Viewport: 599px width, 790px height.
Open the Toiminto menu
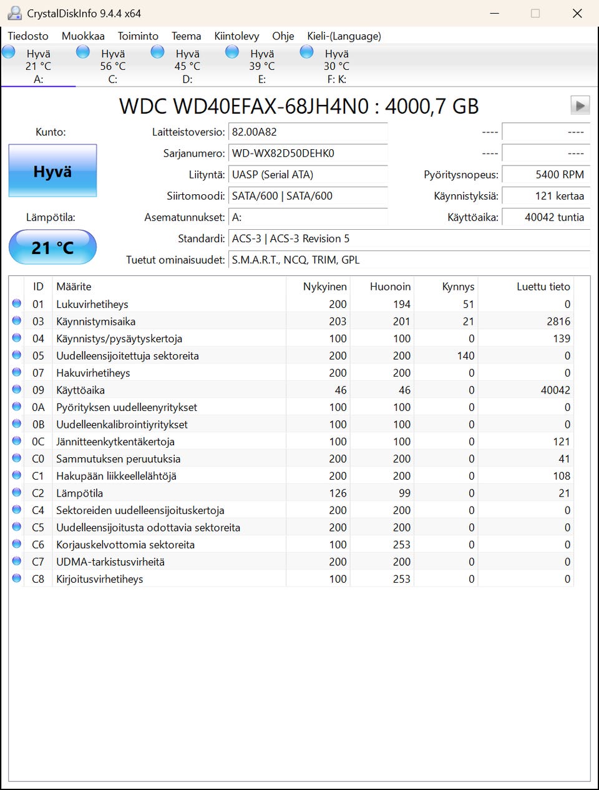138,36
